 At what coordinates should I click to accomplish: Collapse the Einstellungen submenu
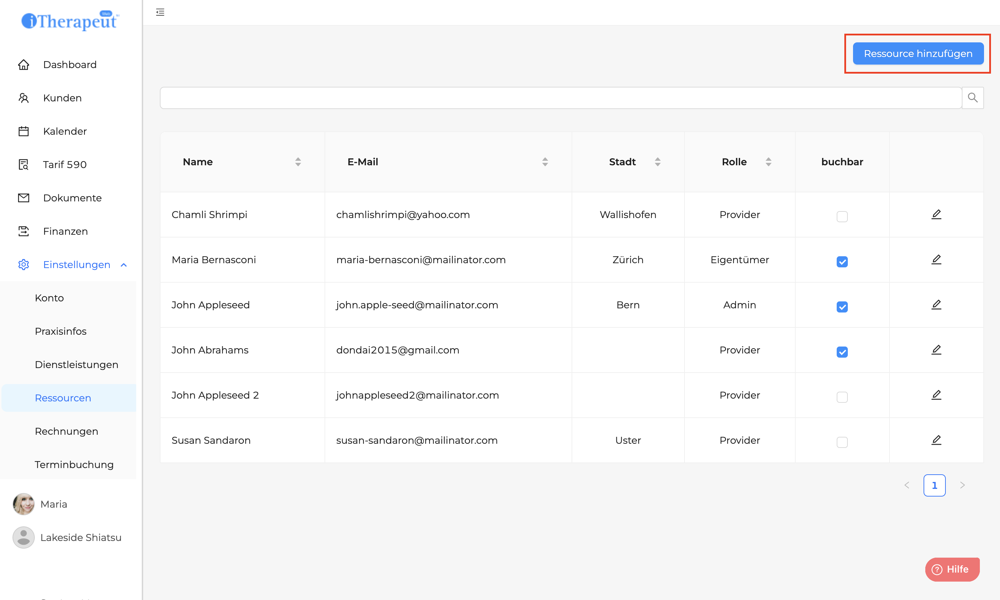coord(124,265)
